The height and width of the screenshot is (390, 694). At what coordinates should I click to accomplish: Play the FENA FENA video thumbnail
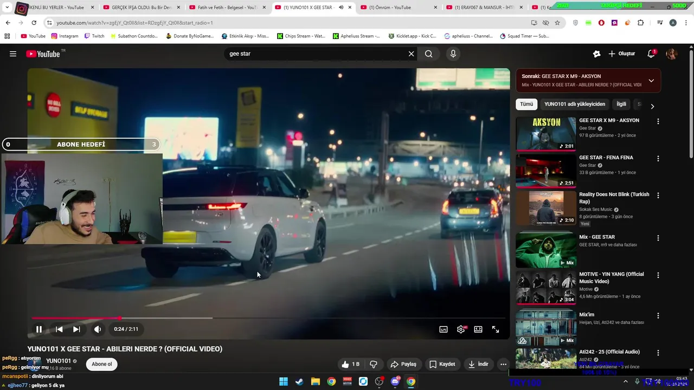[x=545, y=171]
